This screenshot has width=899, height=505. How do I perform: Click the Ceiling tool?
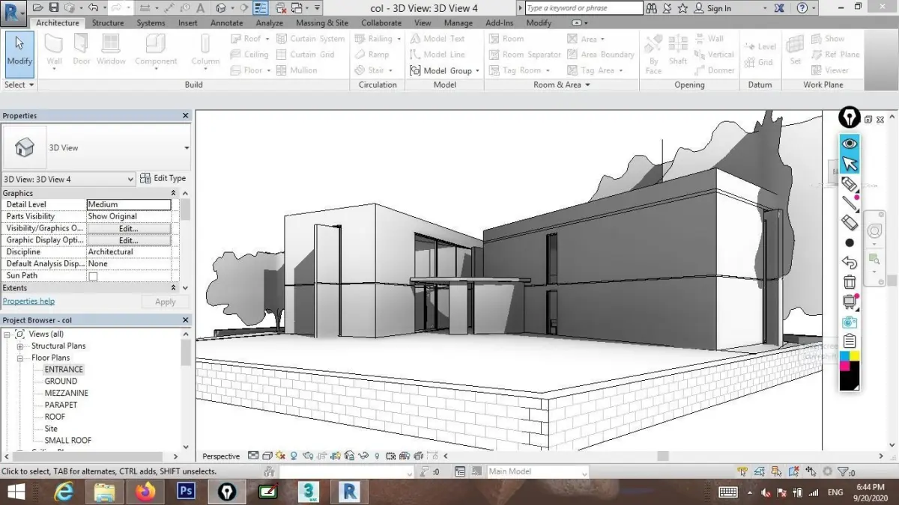point(249,55)
